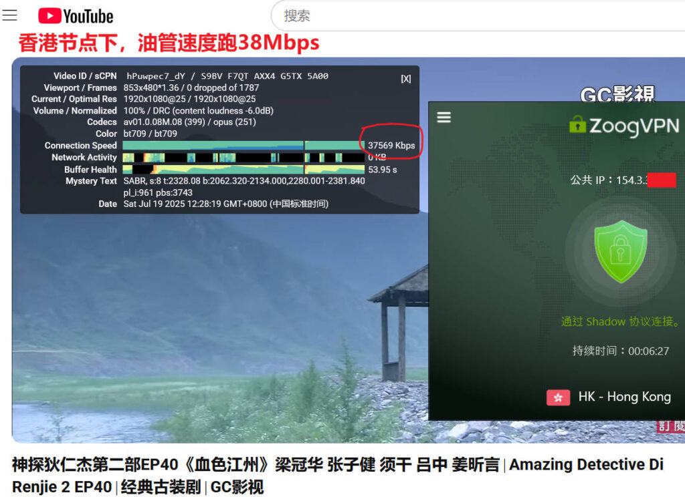
Task: Click the Hong Kong flag icon
Action: pyautogui.click(x=558, y=397)
